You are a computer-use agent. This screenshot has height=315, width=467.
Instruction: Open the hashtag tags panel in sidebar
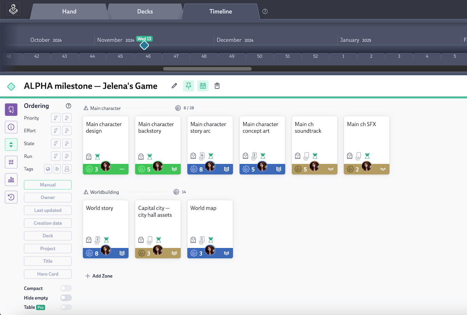click(x=11, y=162)
